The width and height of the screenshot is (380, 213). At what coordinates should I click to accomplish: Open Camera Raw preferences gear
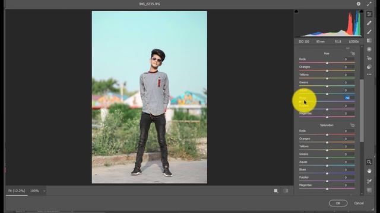(359, 4)
